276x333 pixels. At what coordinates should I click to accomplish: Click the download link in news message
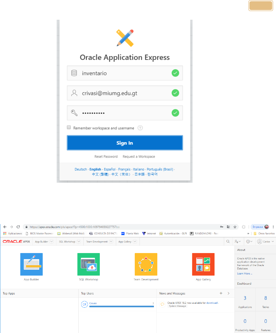(212, 303)
